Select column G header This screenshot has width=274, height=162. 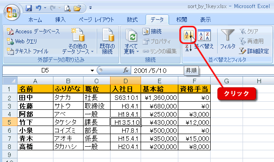click(x=227, y=81)
